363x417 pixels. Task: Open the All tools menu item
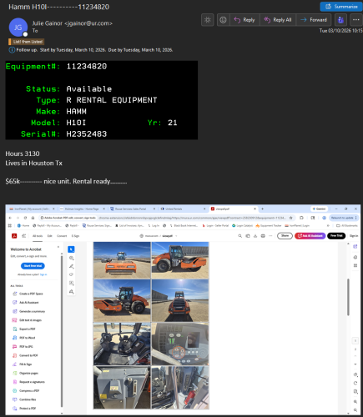[x=38, y=236]
